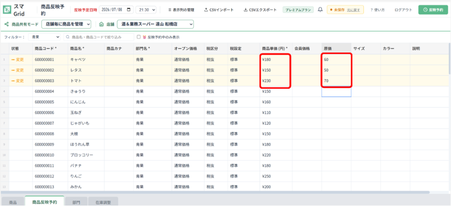The width and height of the screenshot is (451, 206).
Task: Click the ブロッコリー cell
Action: [86, 155]
